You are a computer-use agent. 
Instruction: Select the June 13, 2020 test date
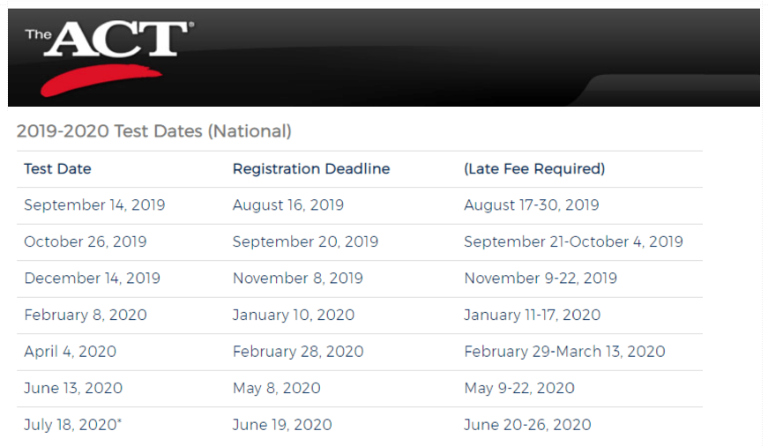pyautogui.click(x=73, y=388)
